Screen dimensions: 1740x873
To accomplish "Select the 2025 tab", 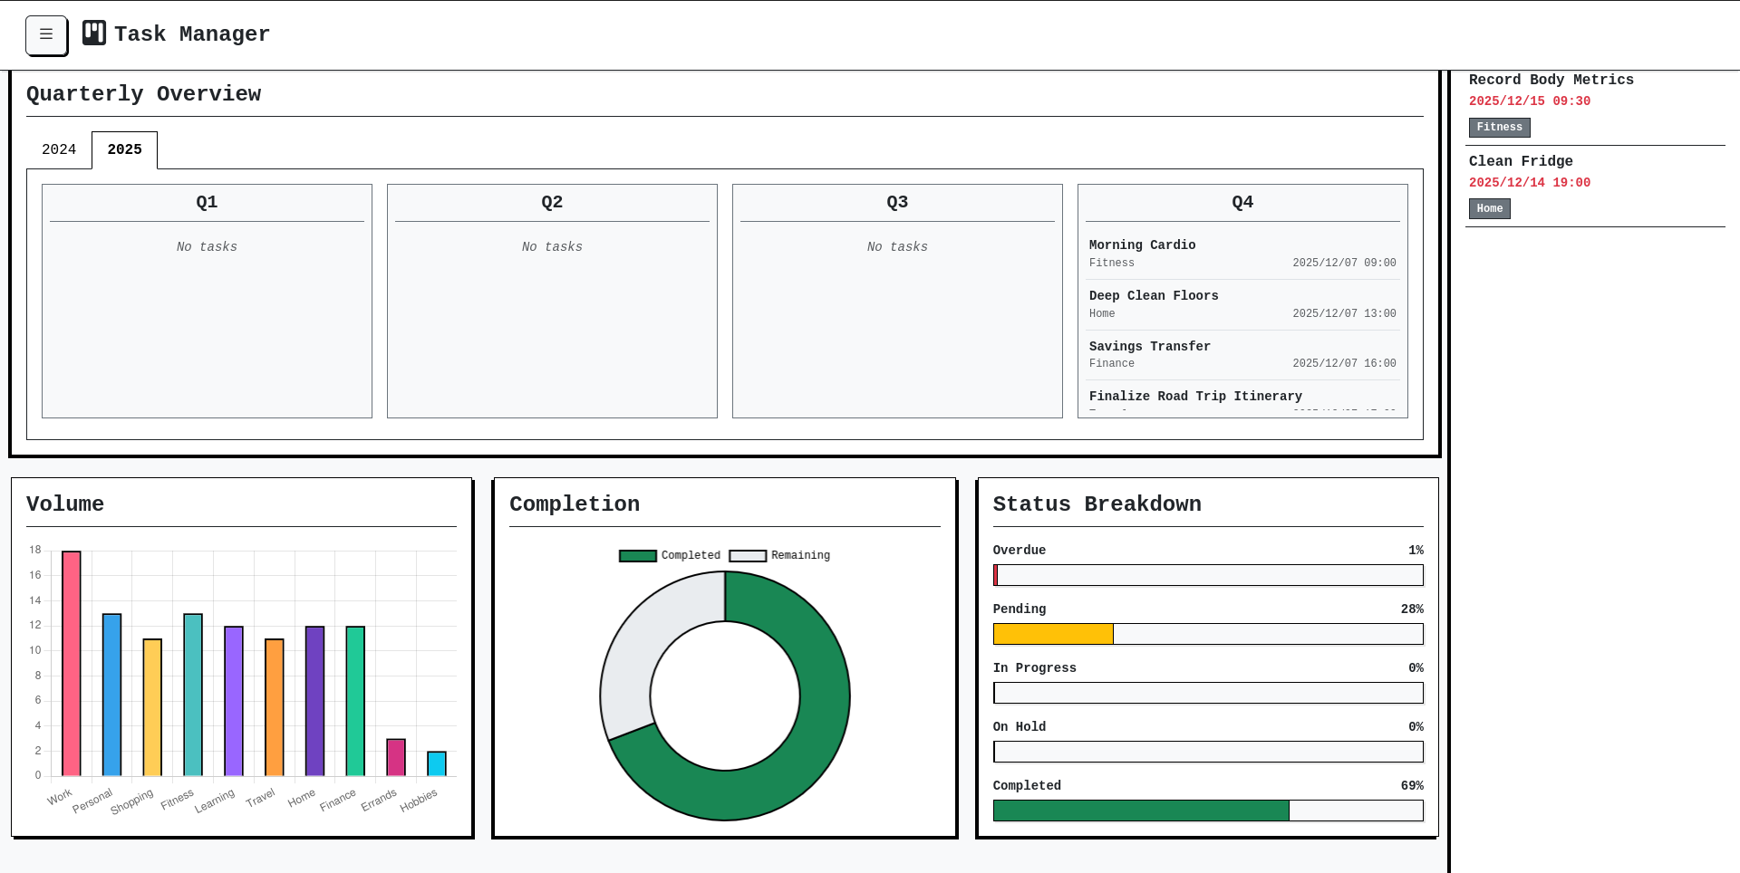I will pyautogui.click(x=124, y=149).
